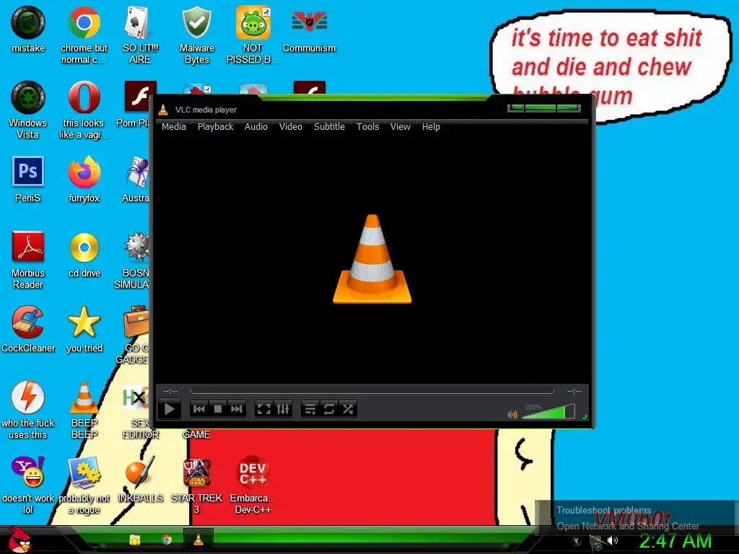Open the Video menu
The width and height of the screenshot is (739, 554).
pyautogui.click(x=290, y=127)
